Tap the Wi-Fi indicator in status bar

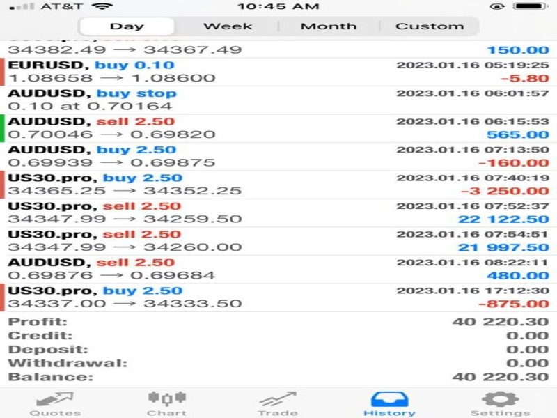[x=102, y=6]
